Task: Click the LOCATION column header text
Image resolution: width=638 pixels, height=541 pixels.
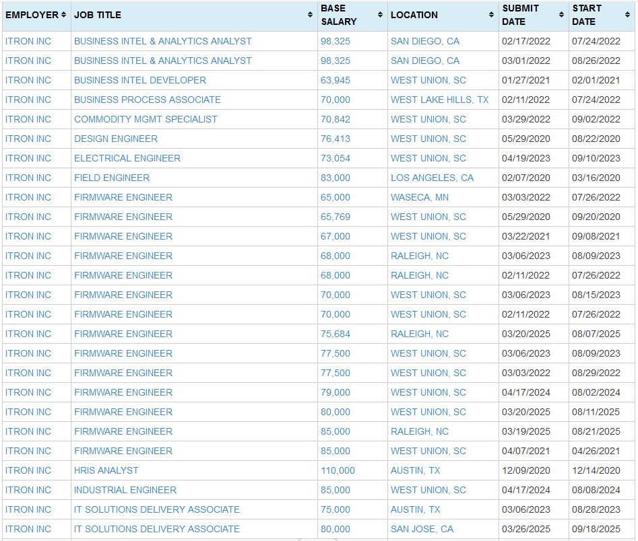Action: click(x=414, y=15)
